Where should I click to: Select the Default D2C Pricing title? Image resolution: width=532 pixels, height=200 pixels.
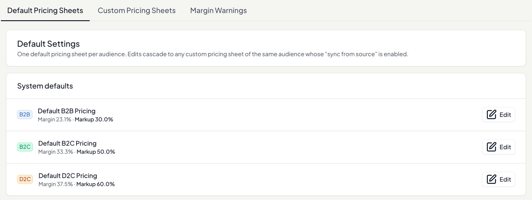point(68,176)
